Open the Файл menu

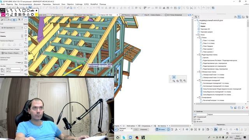[3, 4]
